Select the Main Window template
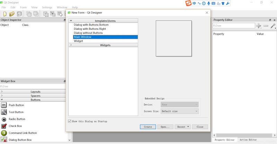Screen dimensions: 277x144 (x=105, y=37)
